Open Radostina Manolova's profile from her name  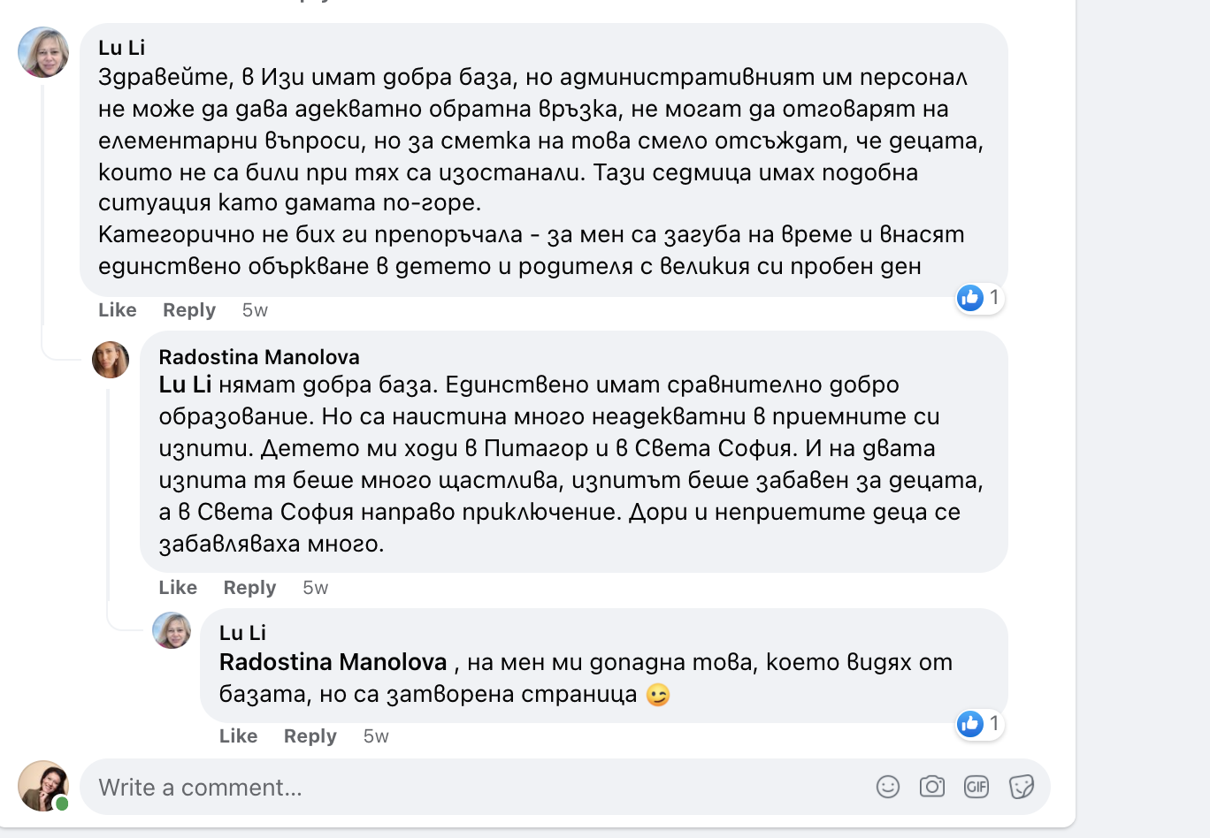[x=258, y=357]
